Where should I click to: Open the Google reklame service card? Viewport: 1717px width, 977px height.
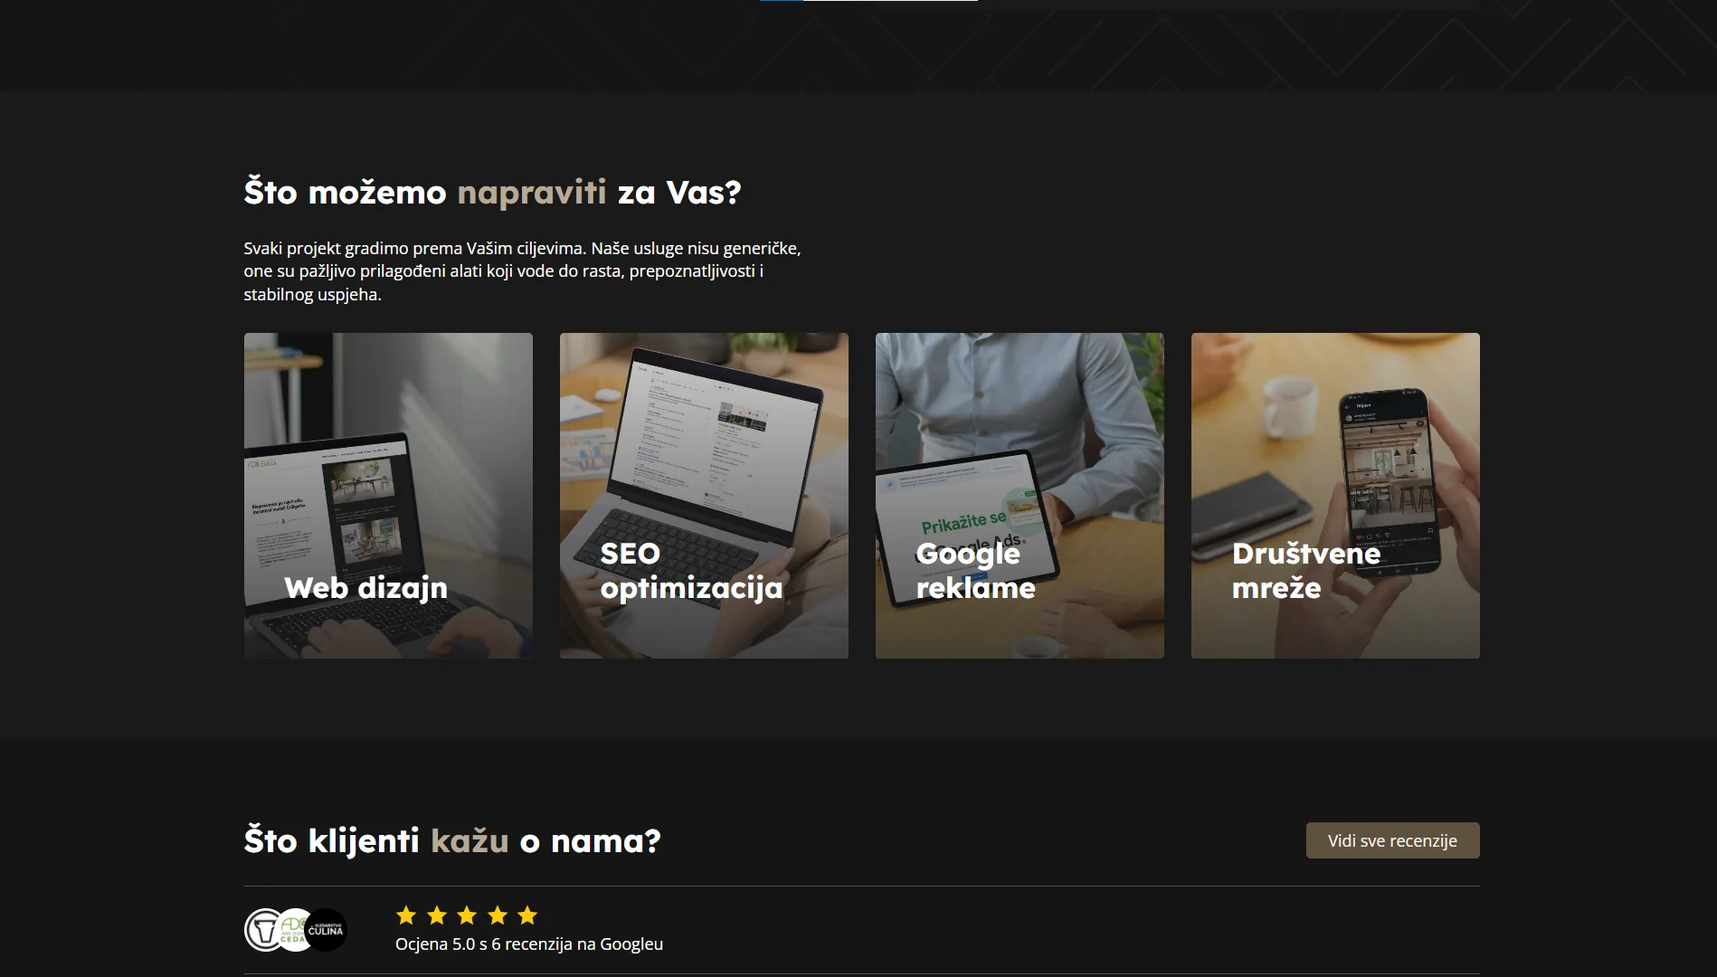coord(1020,495)
